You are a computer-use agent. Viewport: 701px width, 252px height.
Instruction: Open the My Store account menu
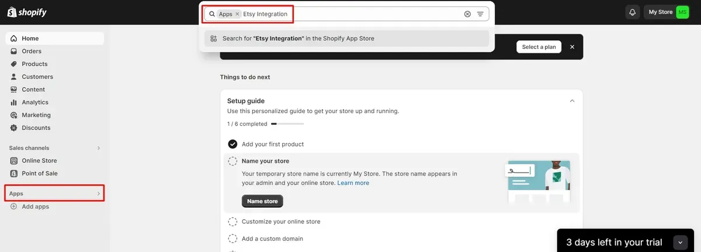click(667, 12)
